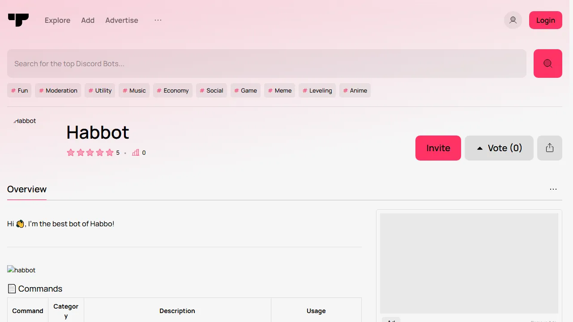Image resolution: width=573 pixels, height=322 pixels.
Task: Click the Add menu item
Action: pos(88,20)
